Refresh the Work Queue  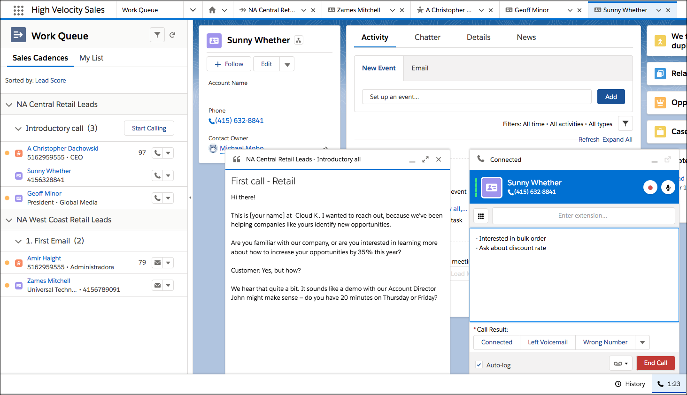pyautogui.click(x=172, y=35)
